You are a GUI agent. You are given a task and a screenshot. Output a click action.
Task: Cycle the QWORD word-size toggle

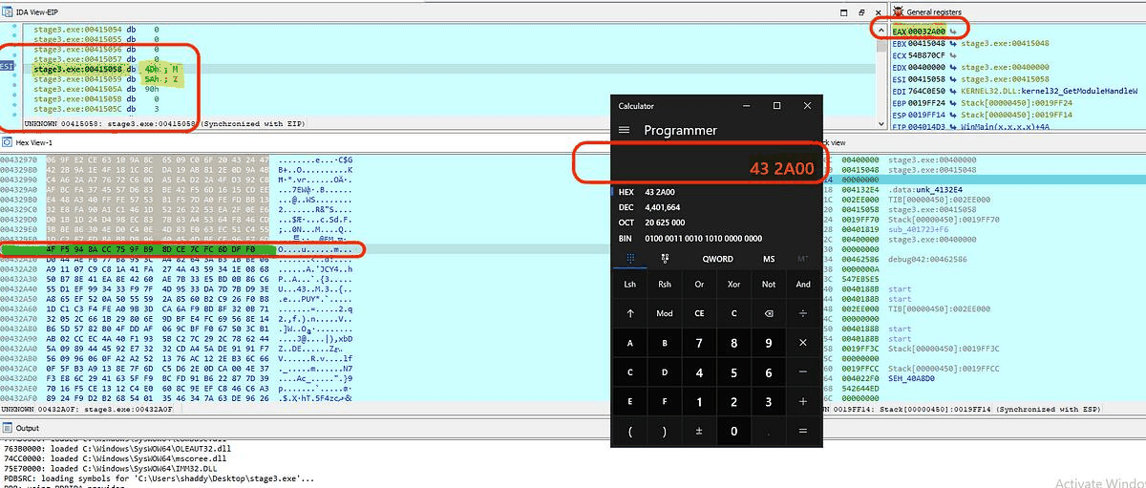[717, 258]
